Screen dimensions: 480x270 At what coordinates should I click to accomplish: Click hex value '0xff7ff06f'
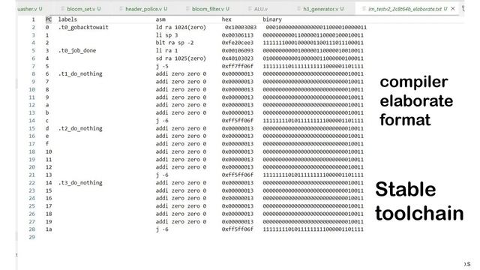click(x=238, y=66)
